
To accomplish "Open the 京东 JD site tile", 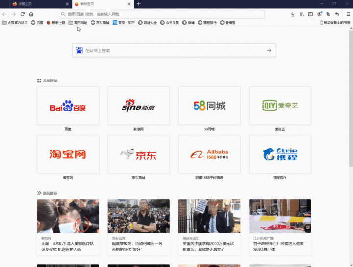I will click(x=138, y=154).
